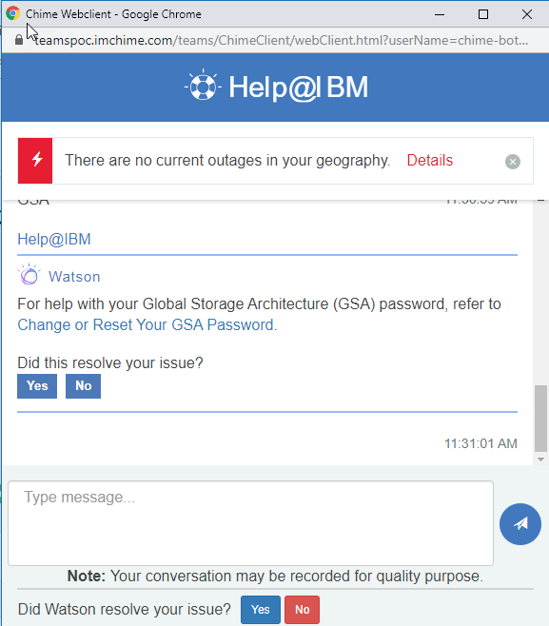This screenshot has width=549, height=626.
Task: Choose red No for 'Did Watson resolve your issue?'
Action: 302,610
